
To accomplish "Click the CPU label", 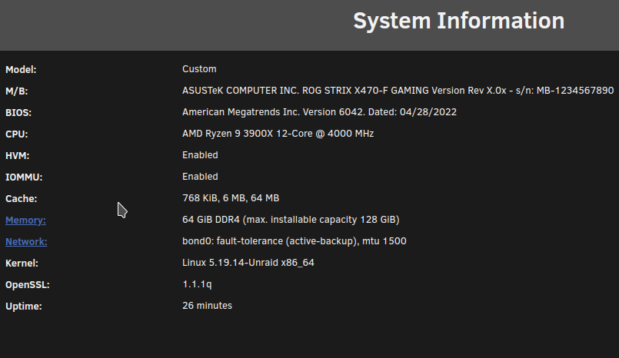I will (17, 134).
